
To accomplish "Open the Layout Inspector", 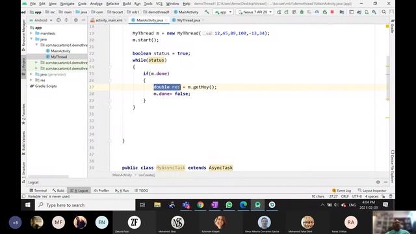I will (372, 190).
